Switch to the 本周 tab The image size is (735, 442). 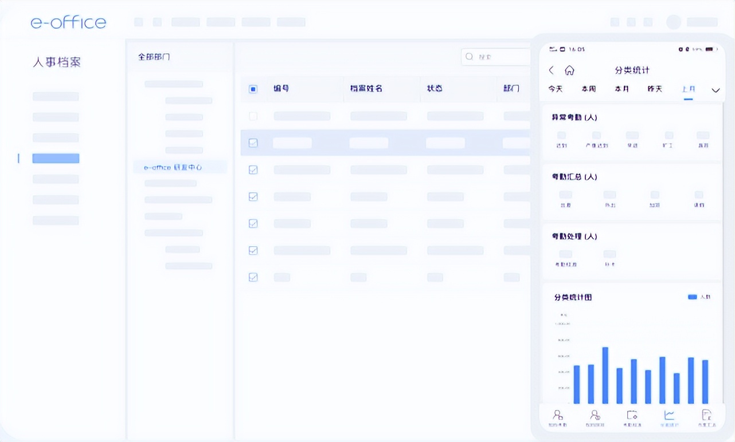pyautogui.click(x=589, y=89)
